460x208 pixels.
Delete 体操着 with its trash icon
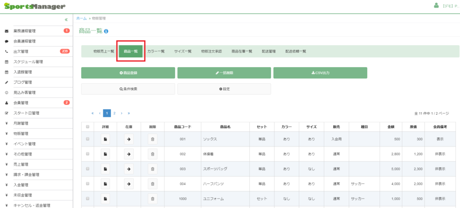[153, 154]
